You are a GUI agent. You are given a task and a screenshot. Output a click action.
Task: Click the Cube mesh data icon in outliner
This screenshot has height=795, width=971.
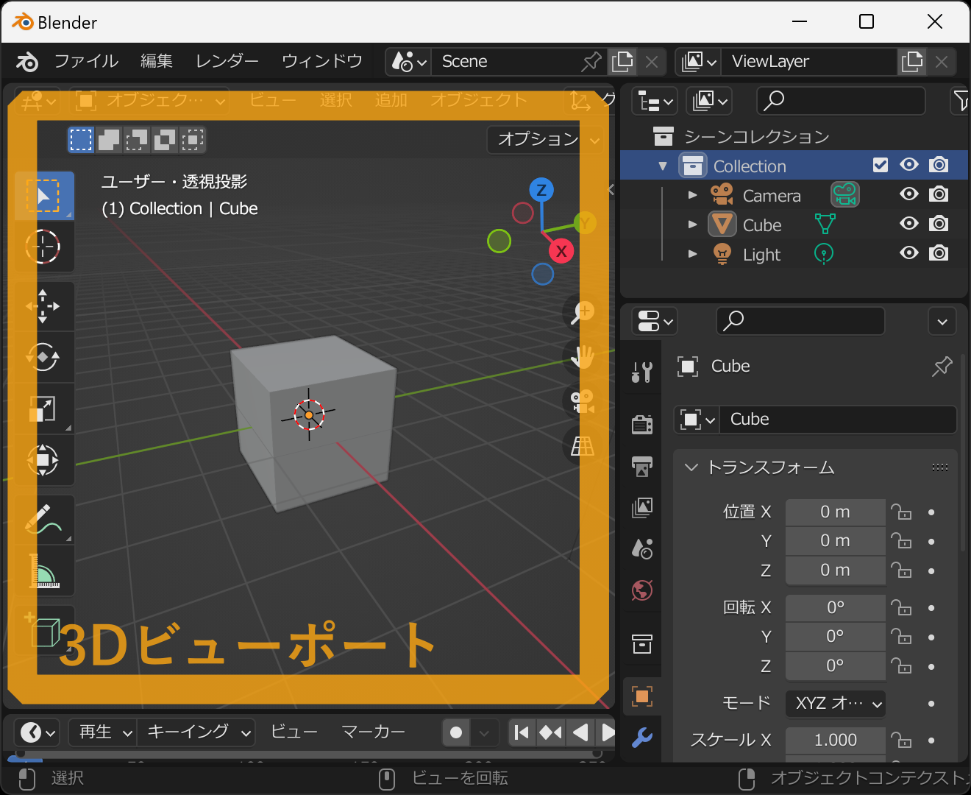coord(825,224)
